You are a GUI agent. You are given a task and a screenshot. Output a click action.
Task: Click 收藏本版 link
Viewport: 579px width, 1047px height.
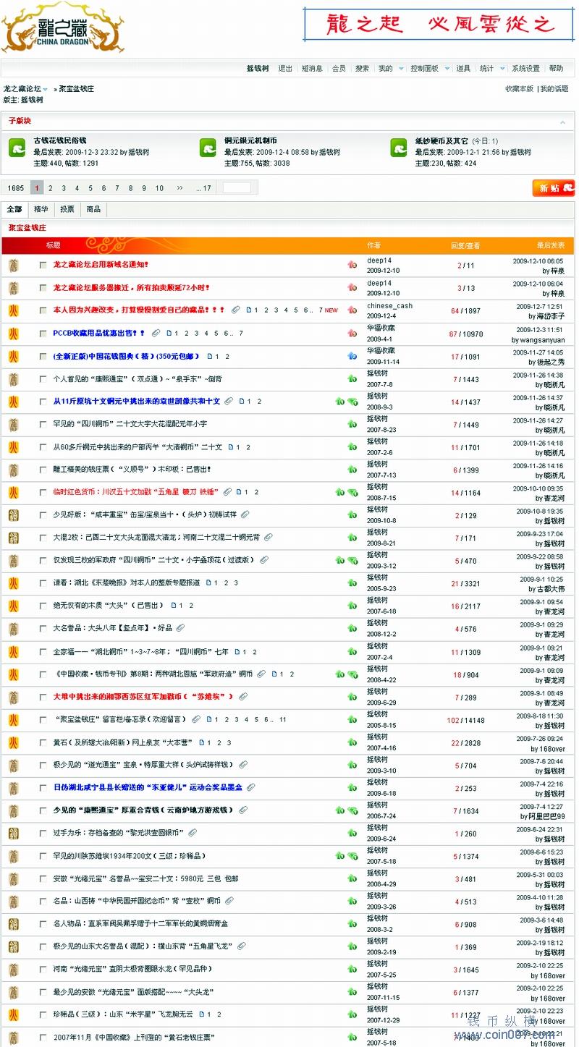(519, 88)
